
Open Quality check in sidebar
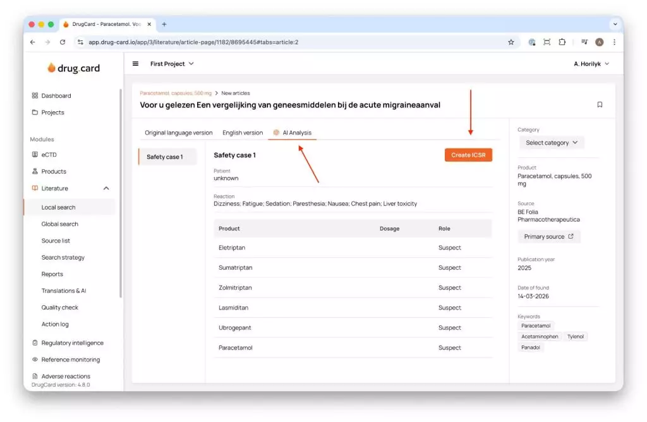click(x=60, y=307)
